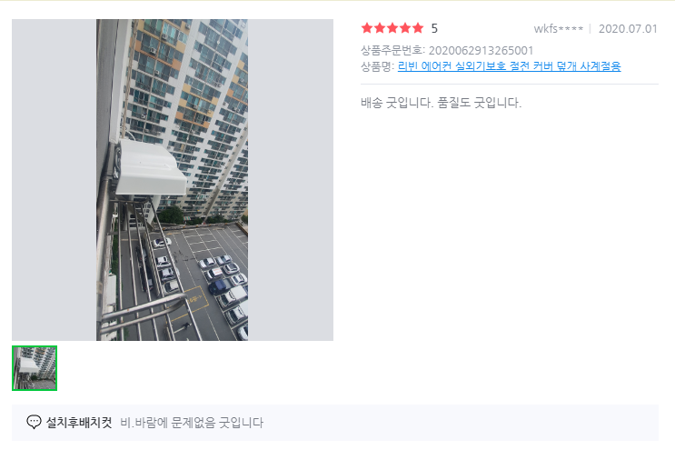Click the 상품명 label
The width and height of the screenshot is (675, 450).
[377, 66]
